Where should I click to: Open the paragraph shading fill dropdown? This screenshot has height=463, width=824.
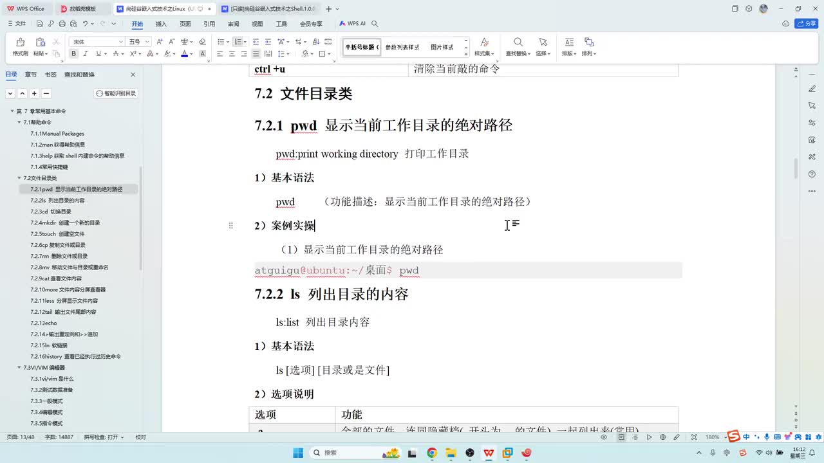(312, 54)
